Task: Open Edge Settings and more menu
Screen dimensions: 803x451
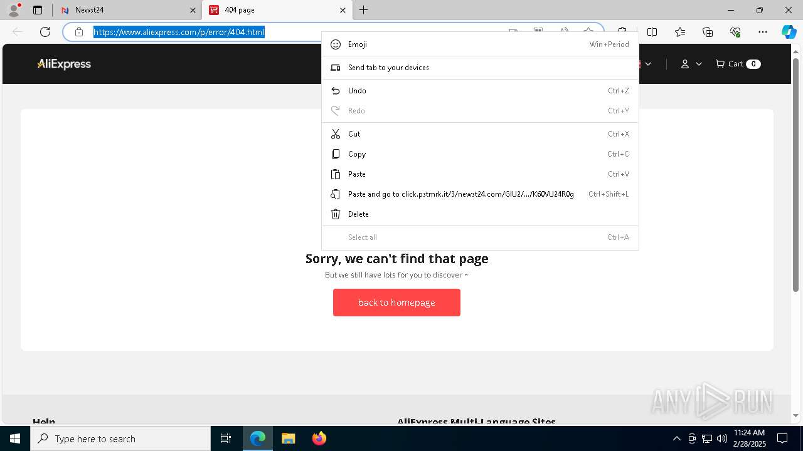Action: [763, 32]
